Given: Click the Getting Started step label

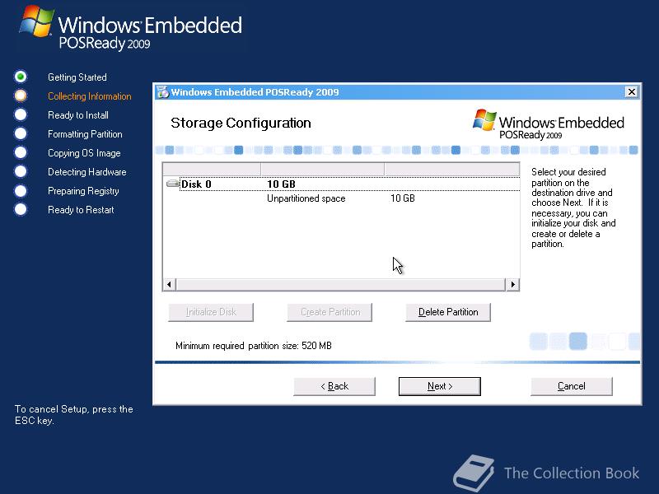Looking at the screenshot, I should pyautogui.click(x=77, y=77).
